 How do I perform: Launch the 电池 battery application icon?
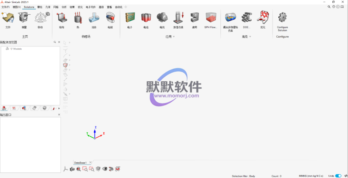[146, 19]
